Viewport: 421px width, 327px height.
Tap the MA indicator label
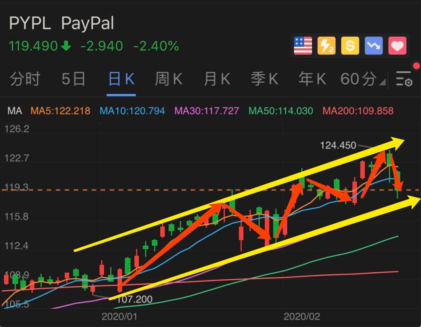15,111
